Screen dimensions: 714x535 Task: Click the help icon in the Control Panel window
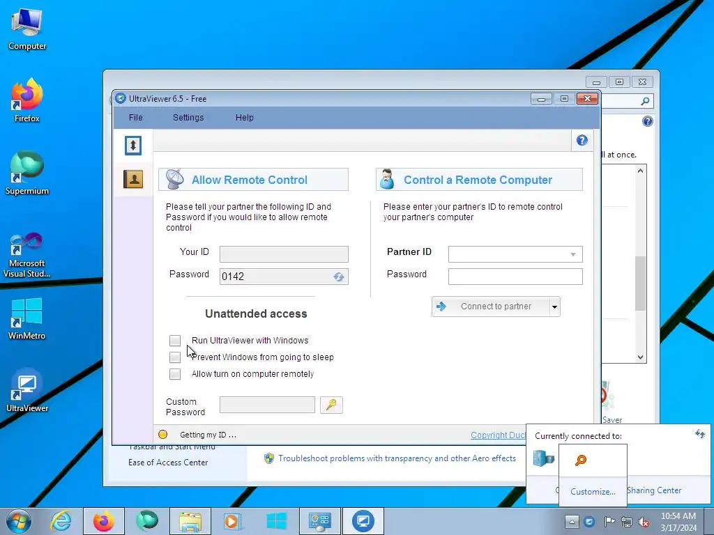tap(648, 121)
